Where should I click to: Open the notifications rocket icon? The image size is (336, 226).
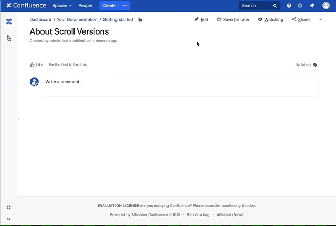click(312, 6)
